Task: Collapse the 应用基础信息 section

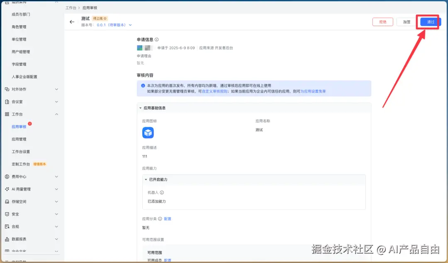Action: tap(141, 108)
